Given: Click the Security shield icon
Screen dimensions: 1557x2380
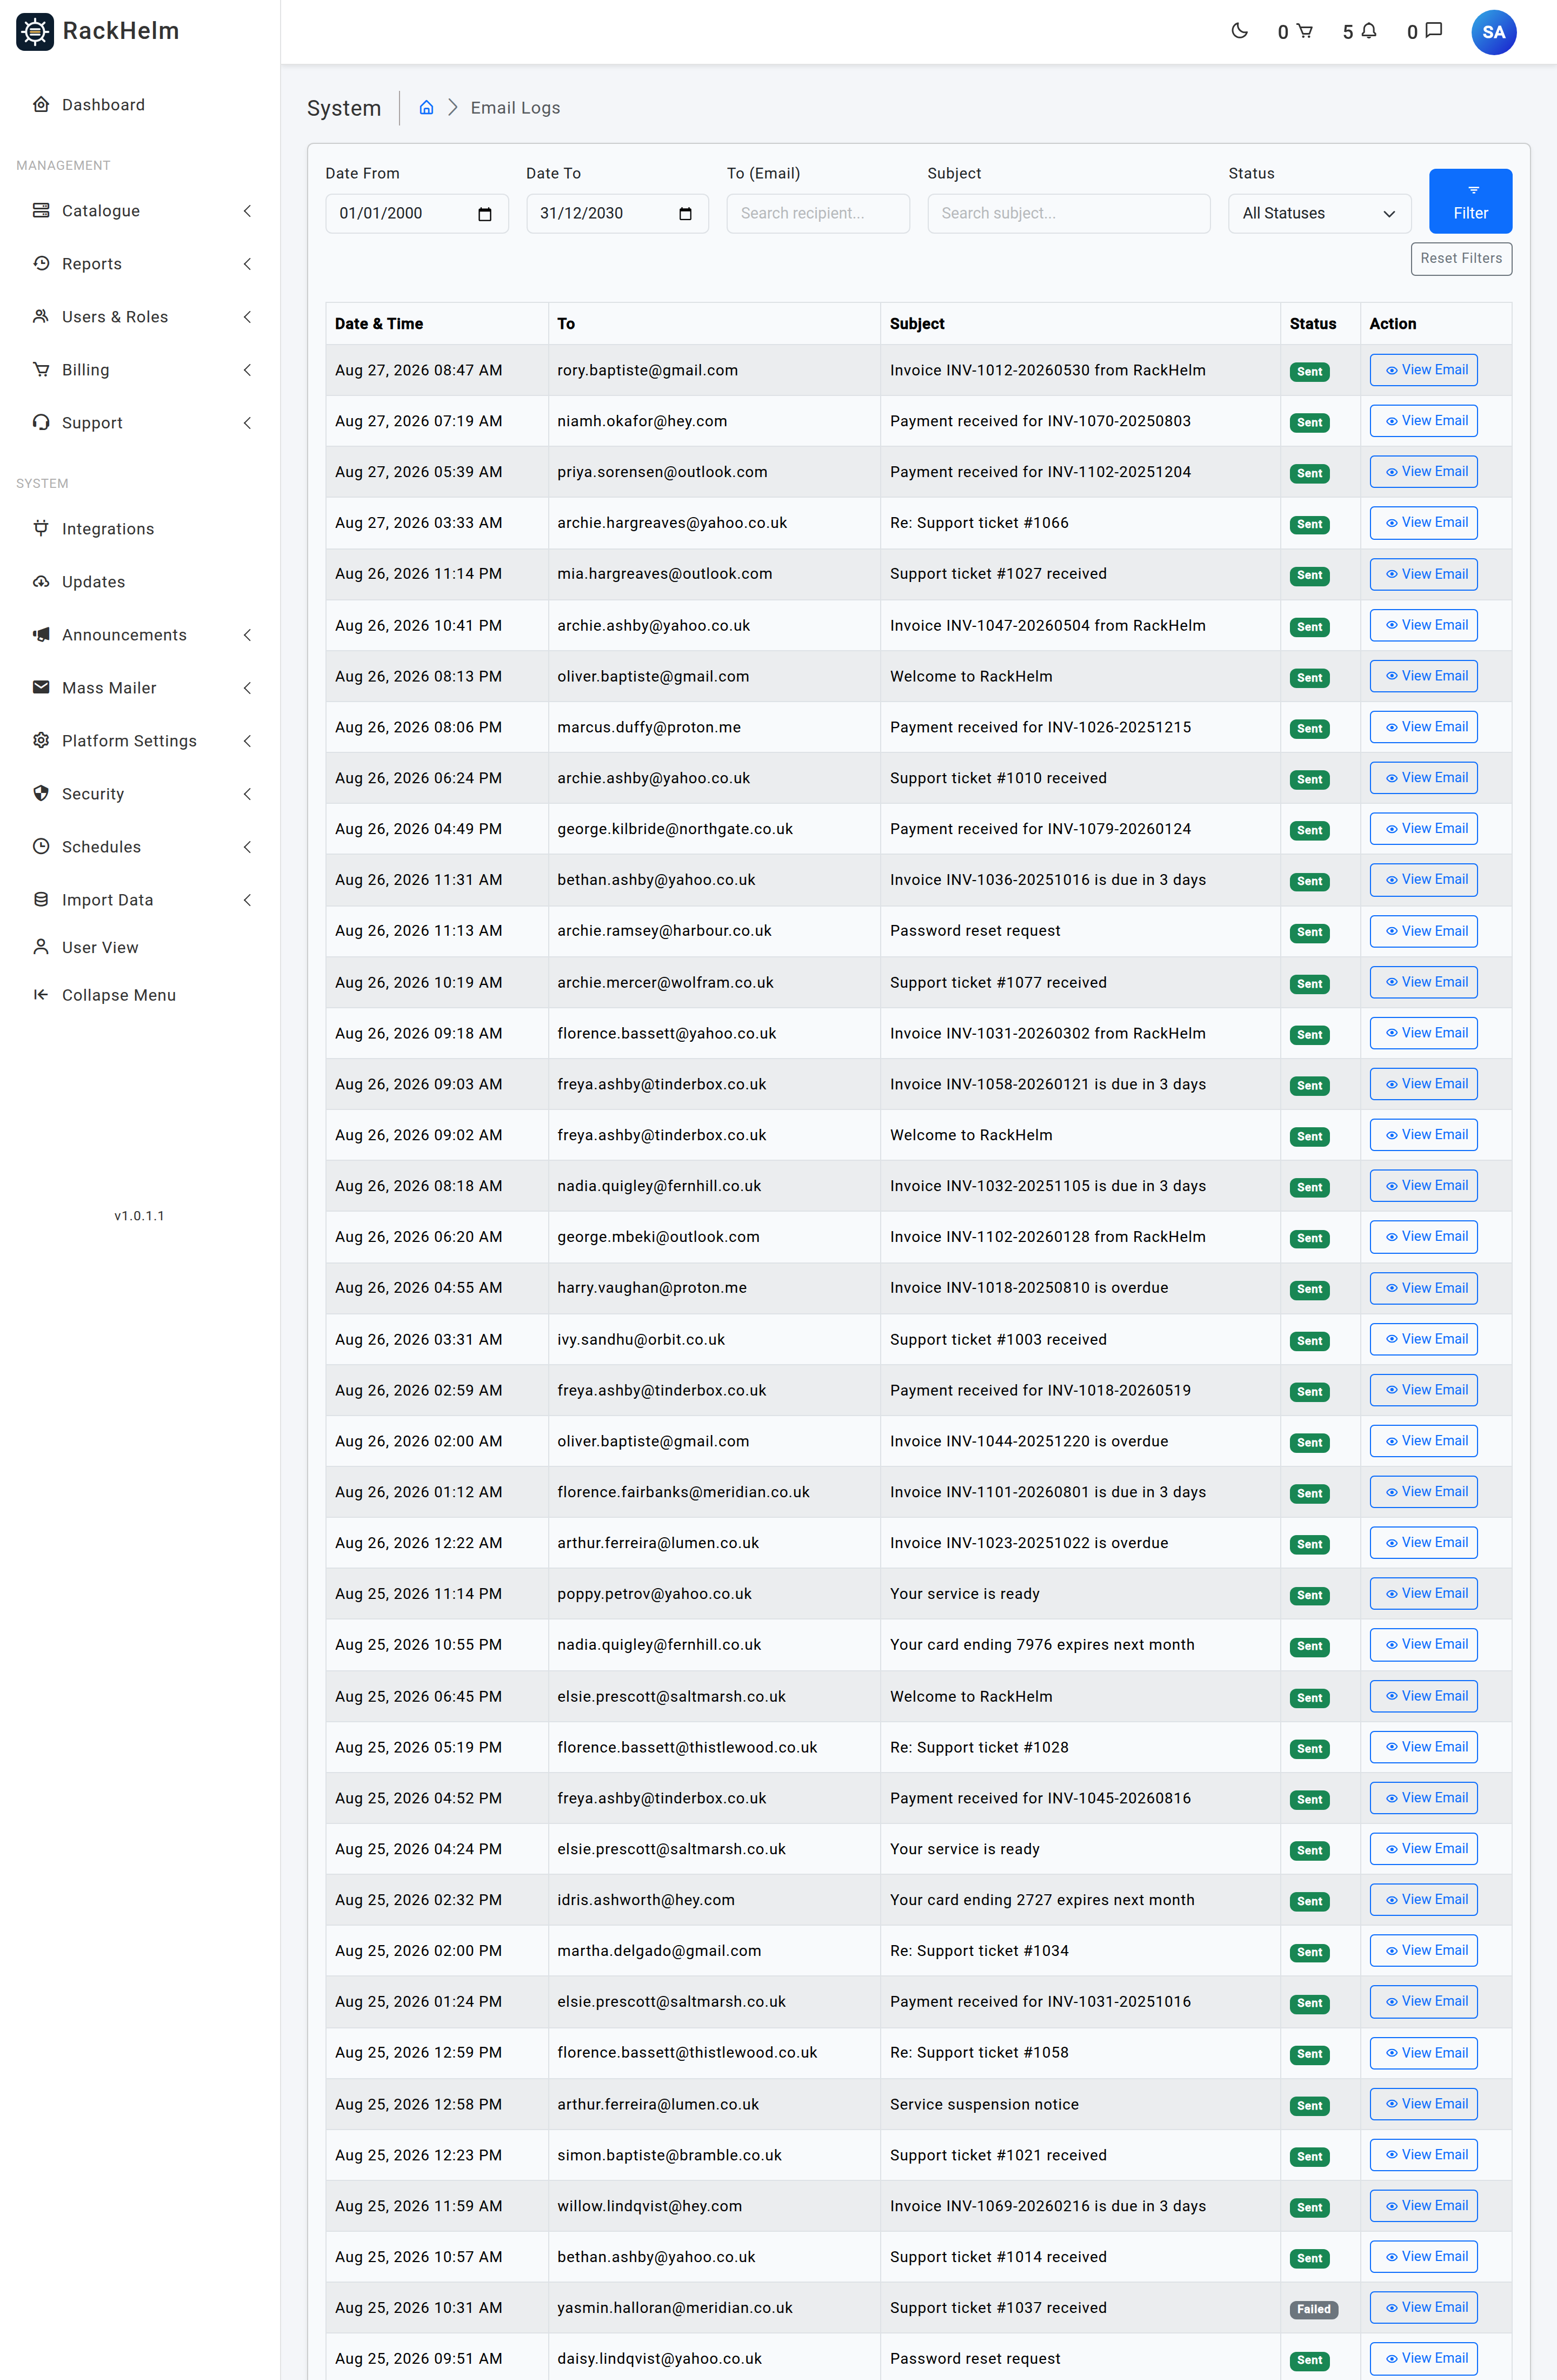Looking at the screenshot, I should click(41, 793).
